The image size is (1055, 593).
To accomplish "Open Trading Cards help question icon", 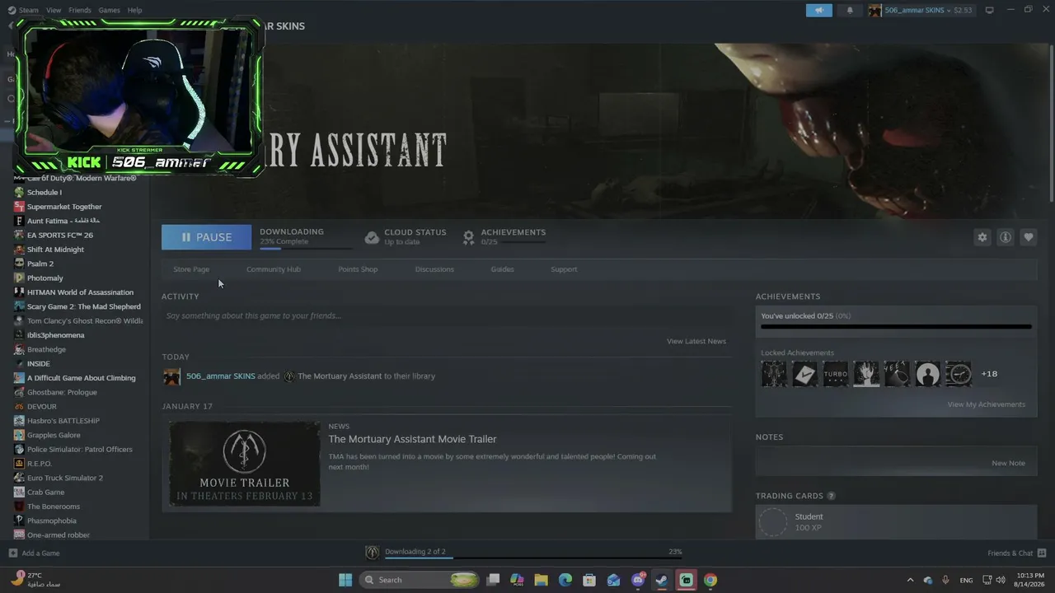I will pos(831,496).
